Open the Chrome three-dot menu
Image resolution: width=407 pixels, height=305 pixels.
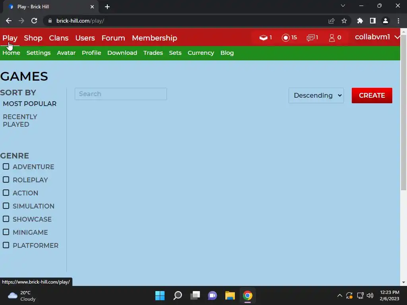click(398, 21)
